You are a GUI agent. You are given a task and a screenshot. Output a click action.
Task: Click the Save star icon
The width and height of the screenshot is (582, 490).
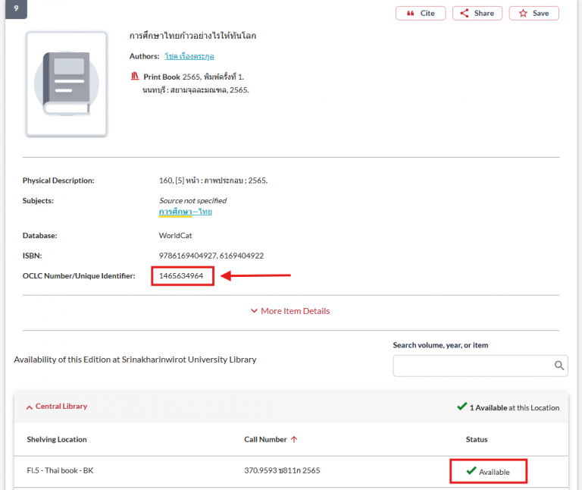point(523,13)
